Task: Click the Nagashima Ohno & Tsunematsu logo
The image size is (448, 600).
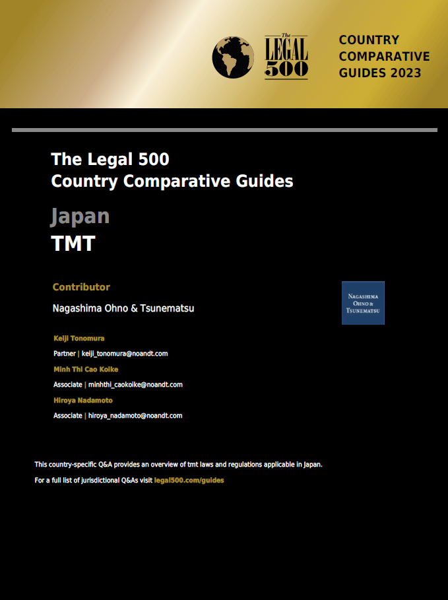Action: click(363, 303)
